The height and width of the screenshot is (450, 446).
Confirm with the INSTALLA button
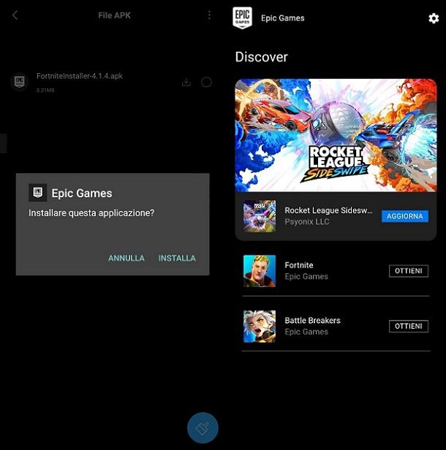click(x=177, y=258)
